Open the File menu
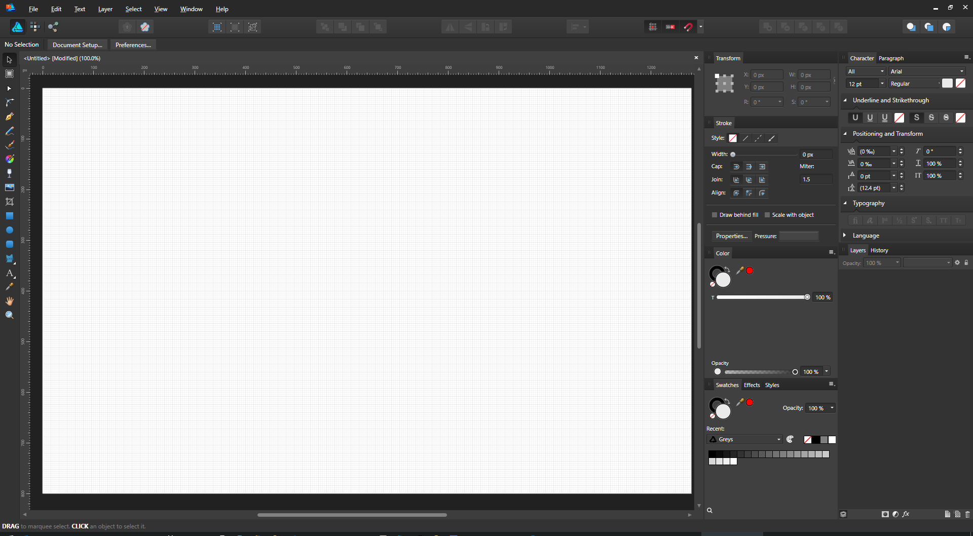This screenshot has height=536, width=973. point(33,9)
